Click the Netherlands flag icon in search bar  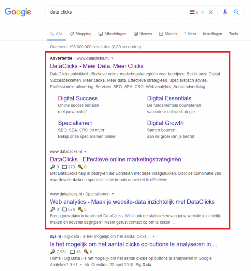(x=192, y=12)
